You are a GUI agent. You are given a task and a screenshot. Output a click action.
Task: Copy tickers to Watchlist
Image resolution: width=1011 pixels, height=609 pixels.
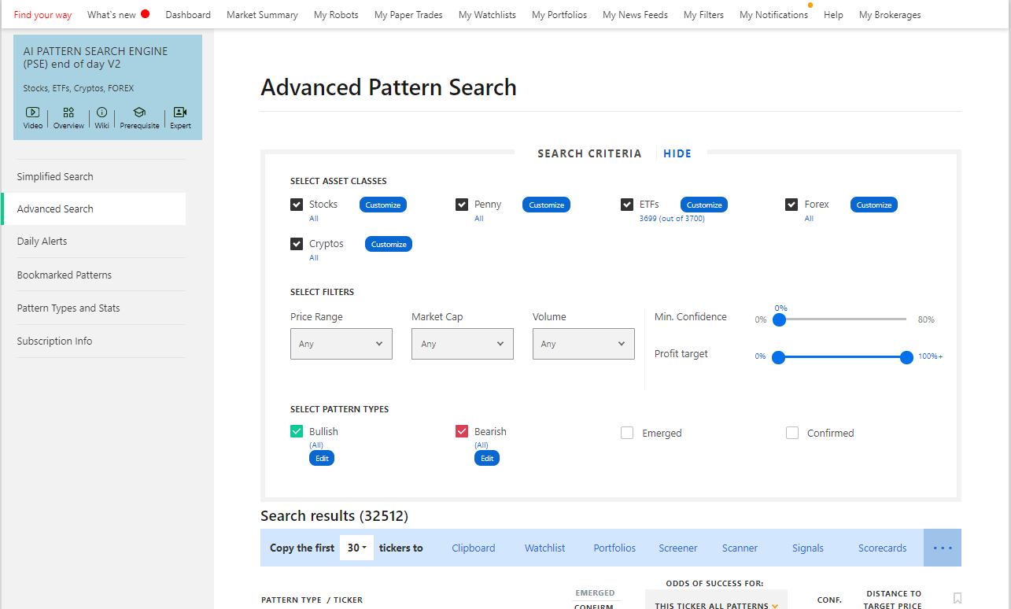point(545,548)
